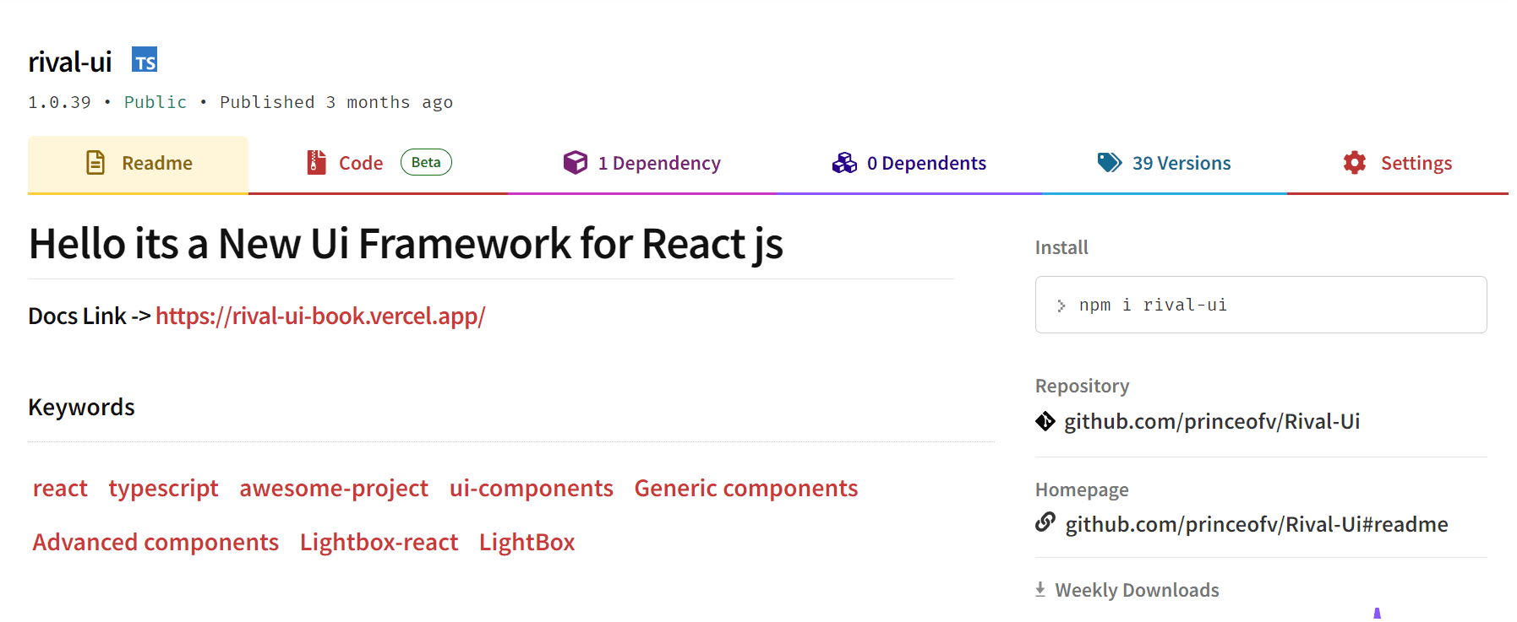Click the install command prompt chevron

click(1061, 306)
